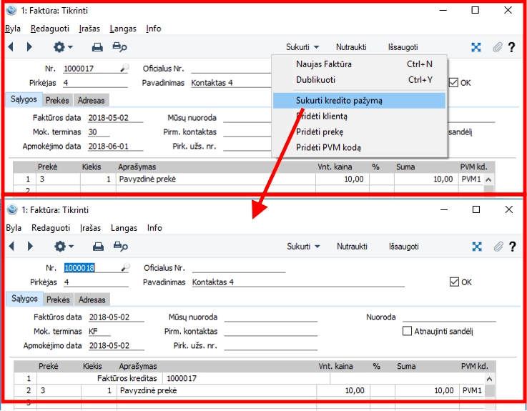Click the Mok. terminas field containing KF

[x=107, y=332]
